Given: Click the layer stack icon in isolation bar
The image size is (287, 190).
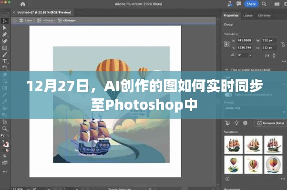Looking at the screenshot, I should coord(21,20).
